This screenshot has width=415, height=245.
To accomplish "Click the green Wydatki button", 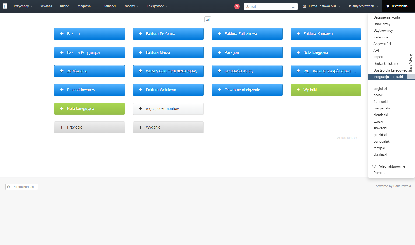I will click(x=326, y=90).
